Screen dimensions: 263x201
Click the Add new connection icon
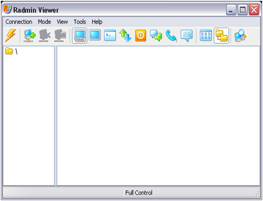[x=30, y=35]
